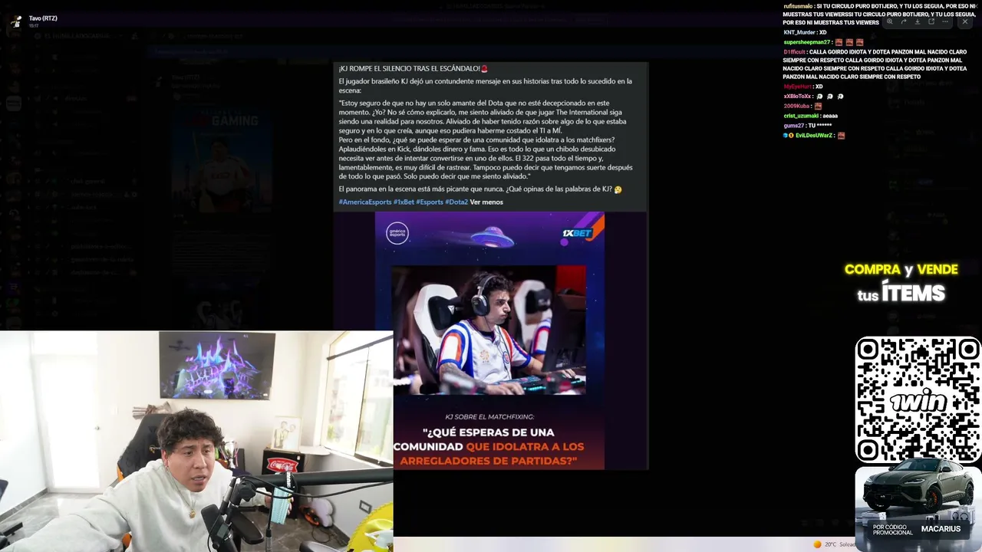Click the username rufitusmalo in chat

(798, 6)
